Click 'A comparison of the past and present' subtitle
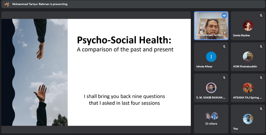The height and width of the screenshot is (135, 266). (x=125, y=49)
